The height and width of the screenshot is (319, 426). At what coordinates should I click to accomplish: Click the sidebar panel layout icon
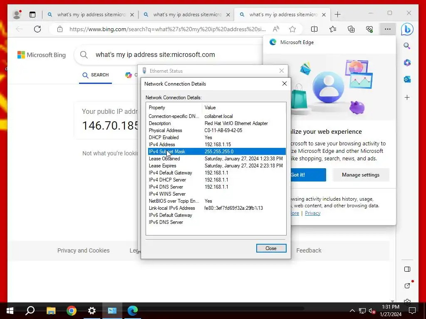[407, 269]
